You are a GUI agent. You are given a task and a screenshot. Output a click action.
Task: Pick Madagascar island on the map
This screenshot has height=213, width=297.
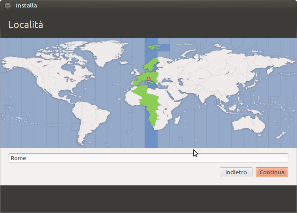tap(177, 120)
